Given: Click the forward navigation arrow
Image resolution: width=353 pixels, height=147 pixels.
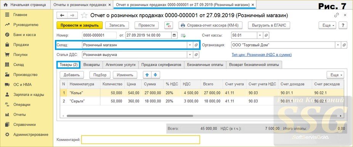Looking at the screenshot, I should (72, 15).
